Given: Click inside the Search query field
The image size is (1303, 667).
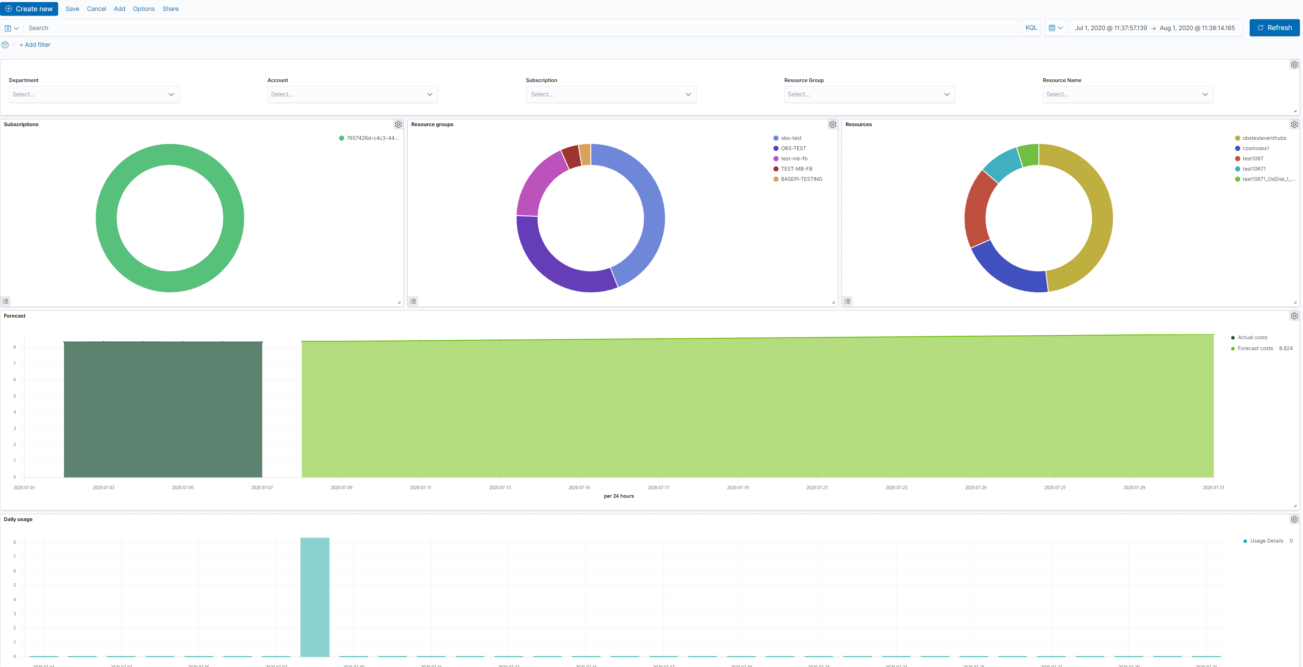Looking at the screenshot, I should click(303, 28).
